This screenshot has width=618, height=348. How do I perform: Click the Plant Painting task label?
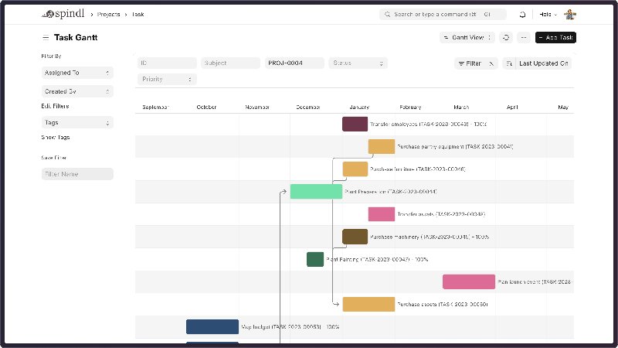tap(377, 259)
